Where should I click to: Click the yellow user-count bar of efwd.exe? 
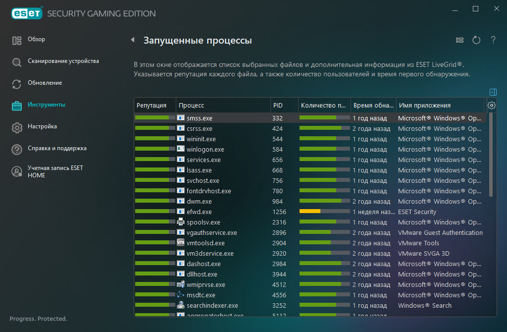click(x=310, y=211)
